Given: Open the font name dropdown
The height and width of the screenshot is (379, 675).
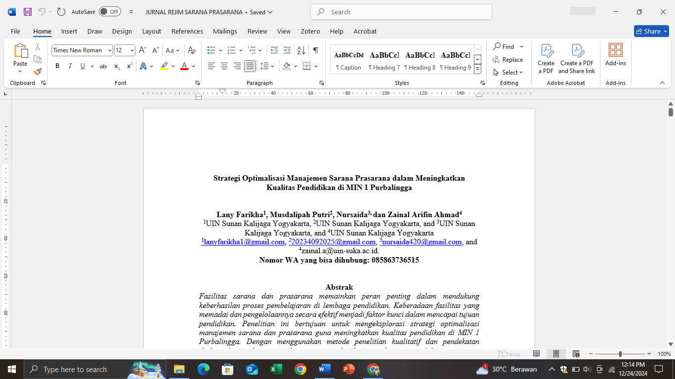Looking at the screenshot, I should click(x=110, y=50).
